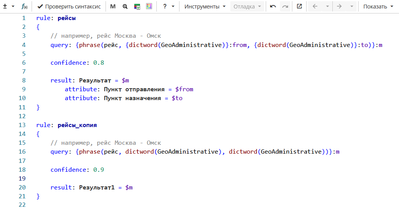Click the undo arrow icon
The image size is (399, 211).
[x=273, y=7]
